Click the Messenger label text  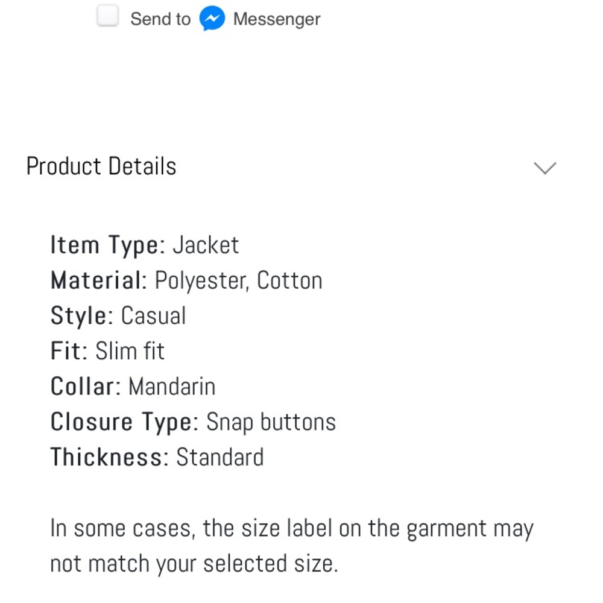tap(276, 19)
